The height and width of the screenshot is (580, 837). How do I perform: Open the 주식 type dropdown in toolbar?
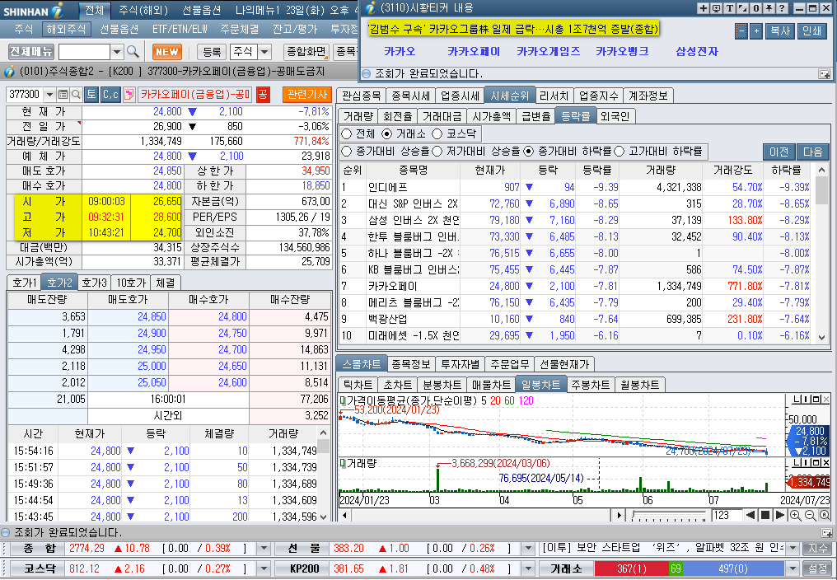264,52
